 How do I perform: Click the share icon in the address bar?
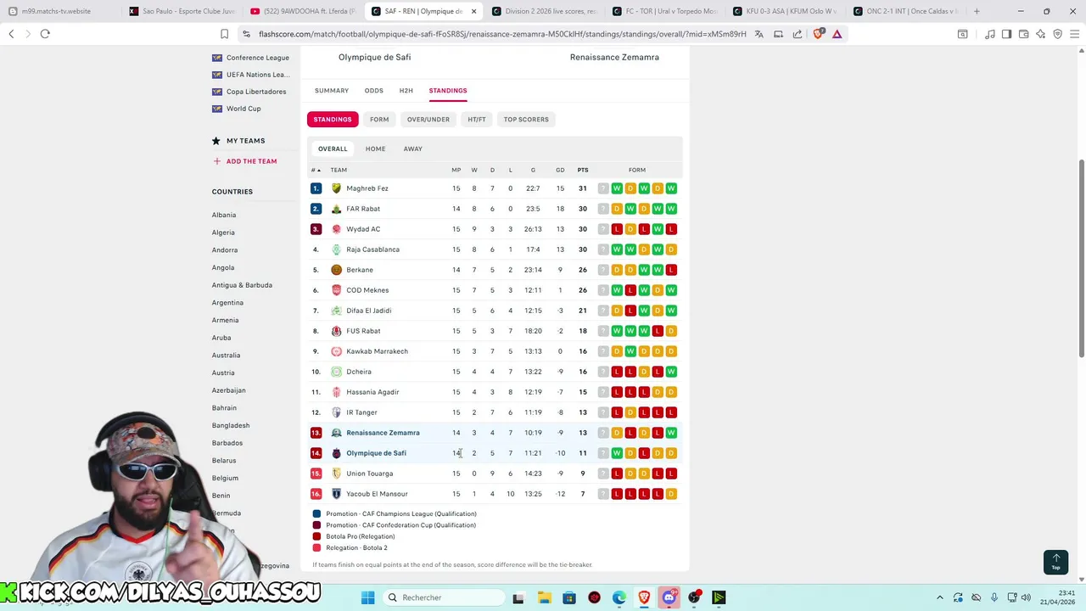798,34
